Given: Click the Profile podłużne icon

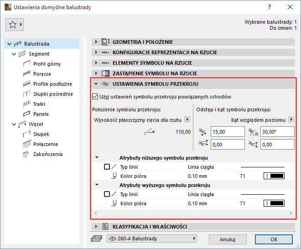Looking at the screenshot, I should click(27, 84).
